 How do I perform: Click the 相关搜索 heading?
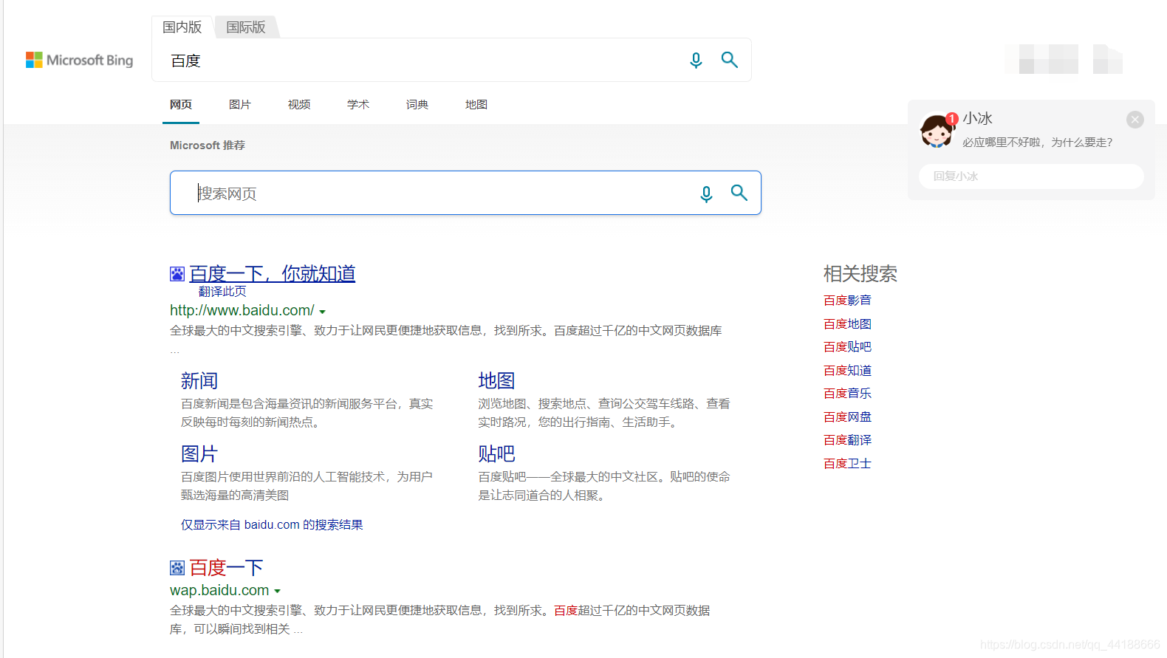click(x=860, y=274)
